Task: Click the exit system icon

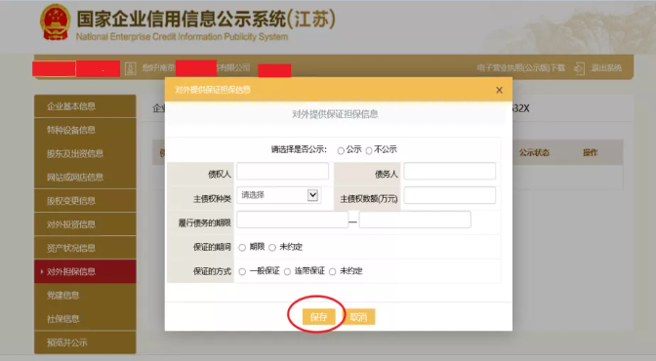Action: (580, 68)
